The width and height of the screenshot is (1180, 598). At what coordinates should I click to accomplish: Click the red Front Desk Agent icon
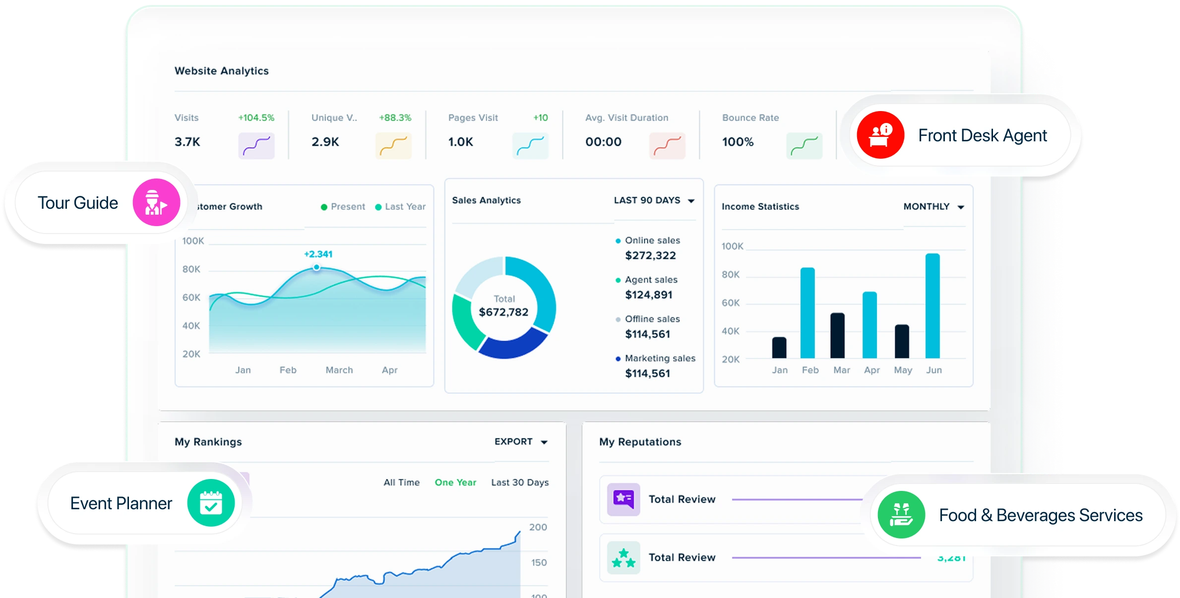pos(881,135)
